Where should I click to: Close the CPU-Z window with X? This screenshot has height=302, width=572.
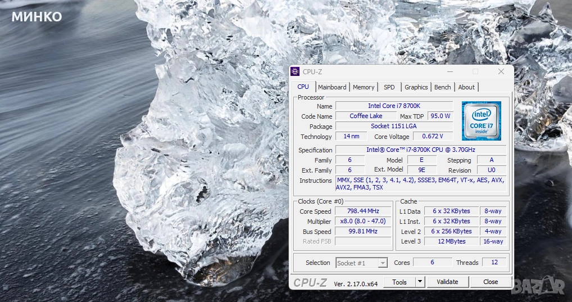501,71
